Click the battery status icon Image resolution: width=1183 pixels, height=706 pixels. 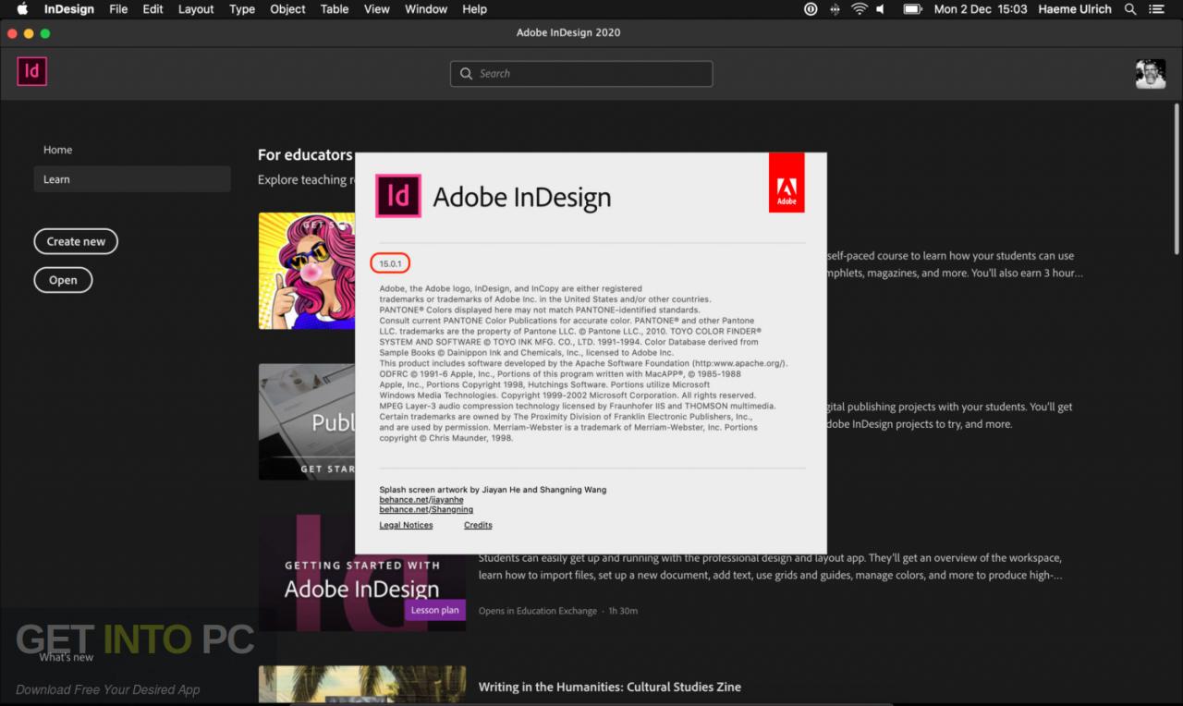pyautogui.click(x=912, y=9)
